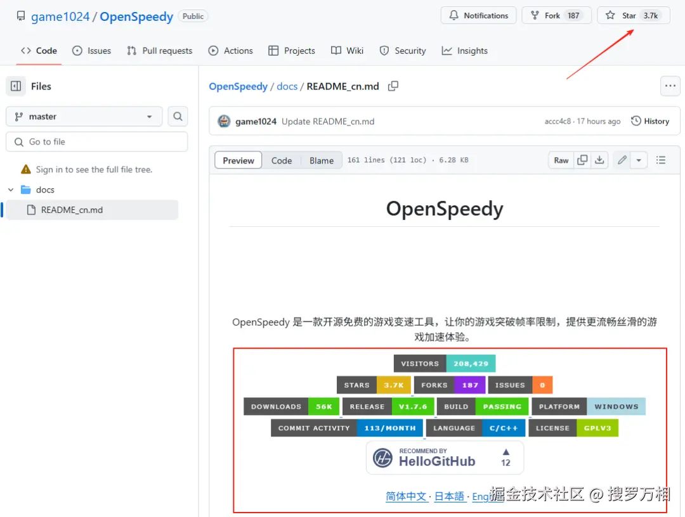Open the Issues tab
The width and height of the screenshot is (685, 517).
click(x=91, y=51)
